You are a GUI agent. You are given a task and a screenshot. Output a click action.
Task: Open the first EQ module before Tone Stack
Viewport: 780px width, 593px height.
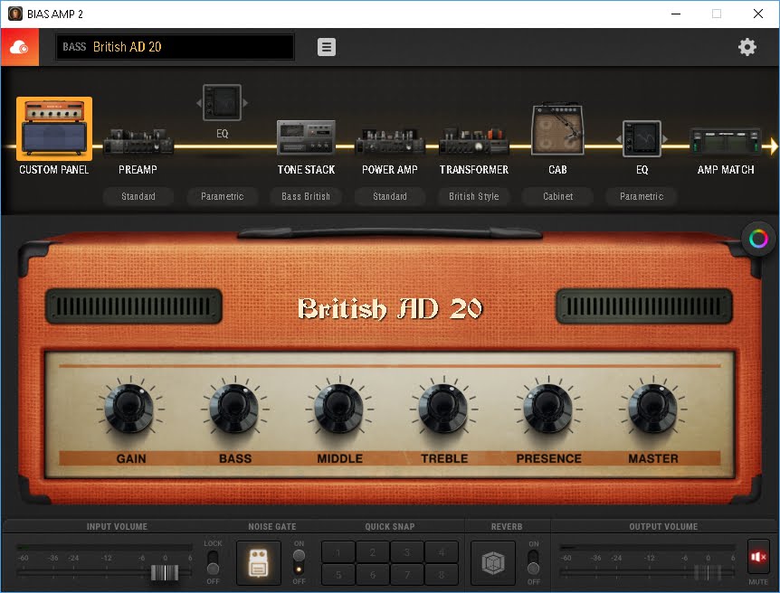point(222,102)
